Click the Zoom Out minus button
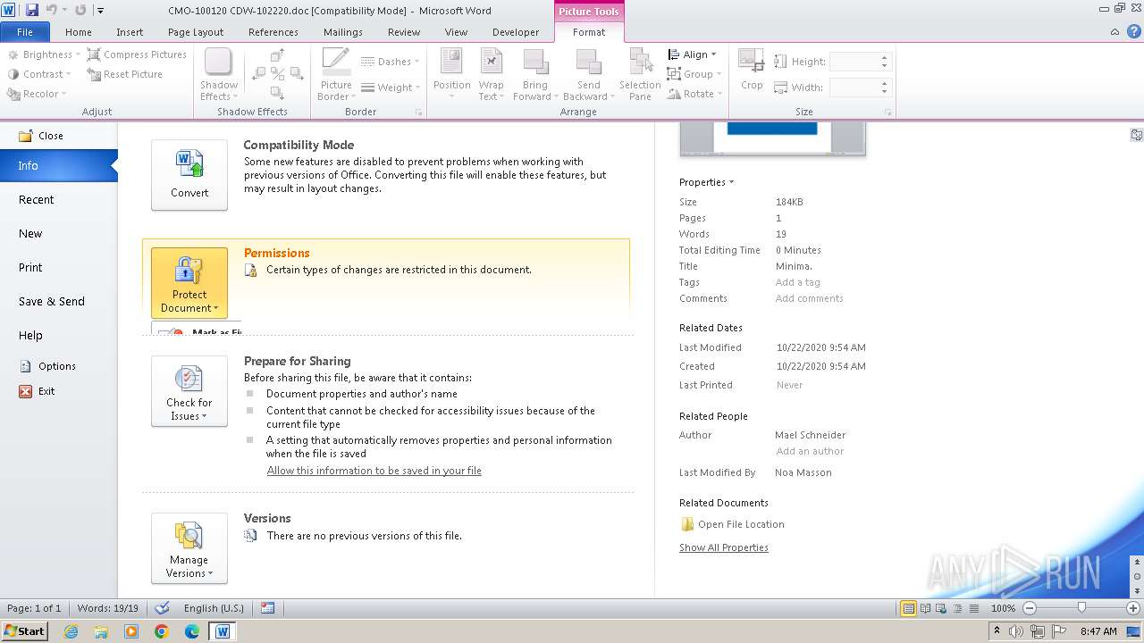This screenshot has width=1144, height=643. click(1029, 608)
